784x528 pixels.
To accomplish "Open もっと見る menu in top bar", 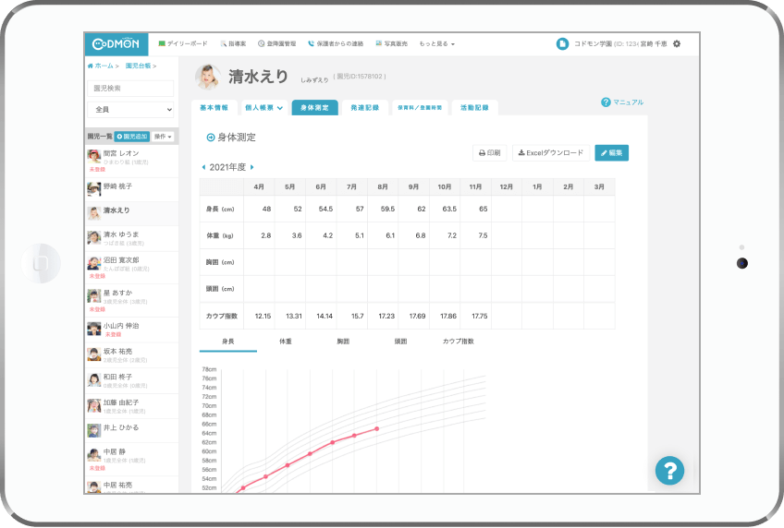I will tap(436, 43).
